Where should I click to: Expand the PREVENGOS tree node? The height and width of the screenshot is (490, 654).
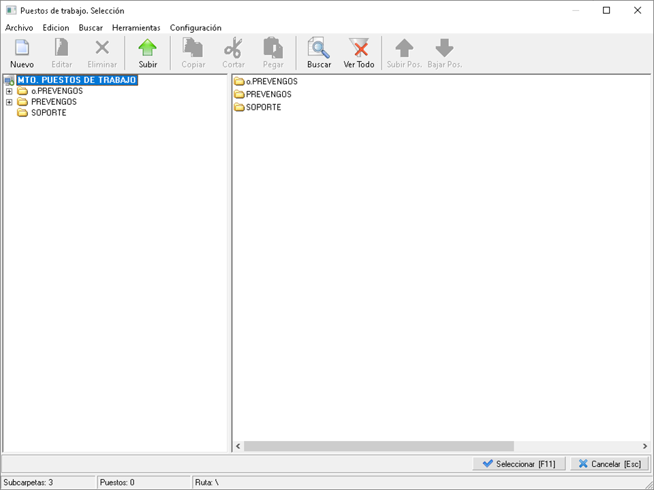tap(9, 102)
